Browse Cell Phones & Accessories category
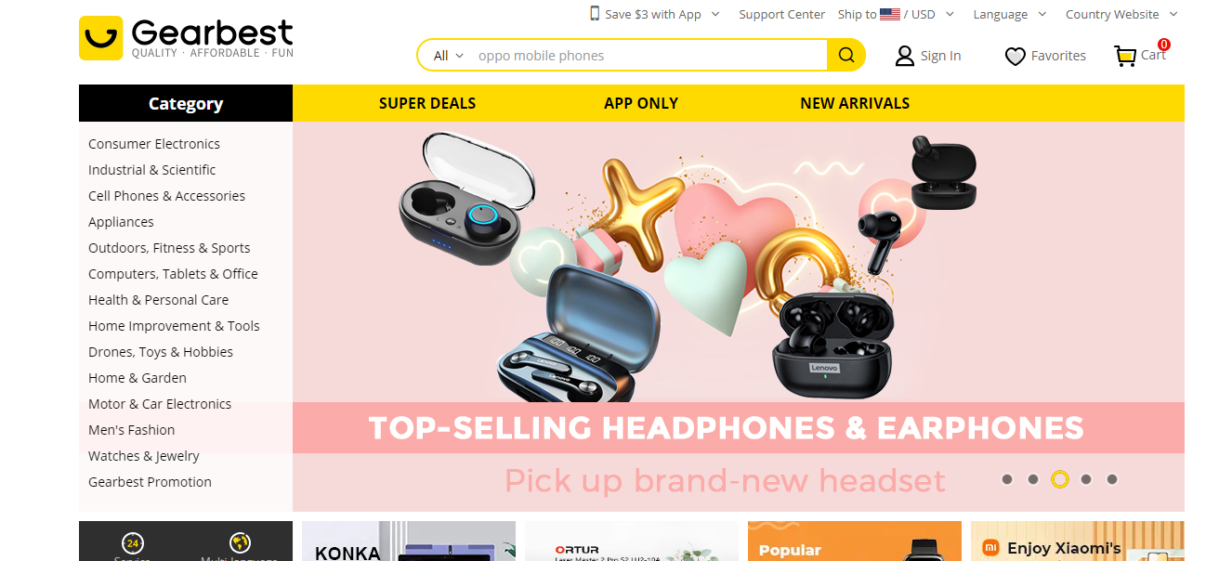Image resolution: width=1232 pixels, height=561 pixels. (167, 196)
